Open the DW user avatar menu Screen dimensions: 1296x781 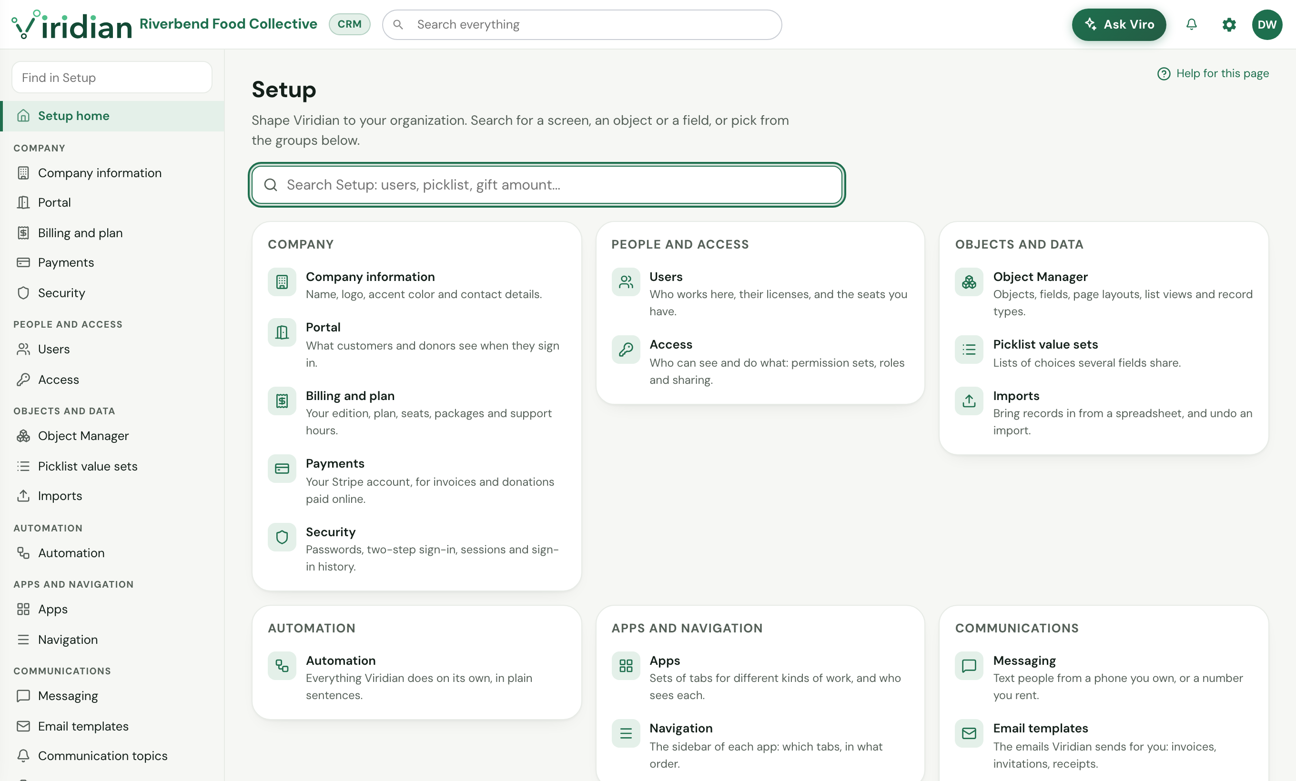(1266, 24)
